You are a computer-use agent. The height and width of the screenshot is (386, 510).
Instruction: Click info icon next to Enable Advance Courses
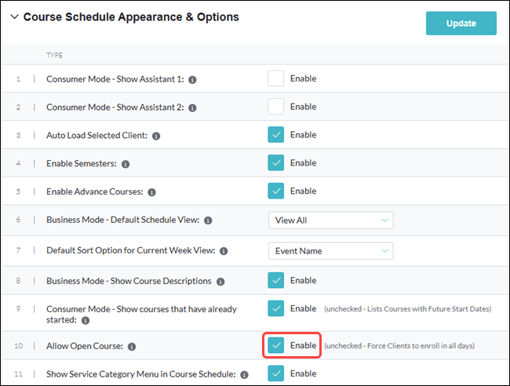(x=151, y=192)
